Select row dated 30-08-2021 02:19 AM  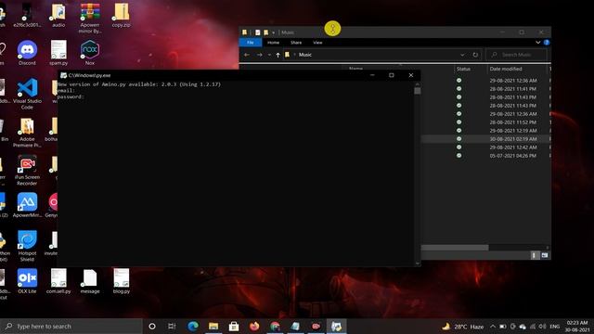point(486,139)
